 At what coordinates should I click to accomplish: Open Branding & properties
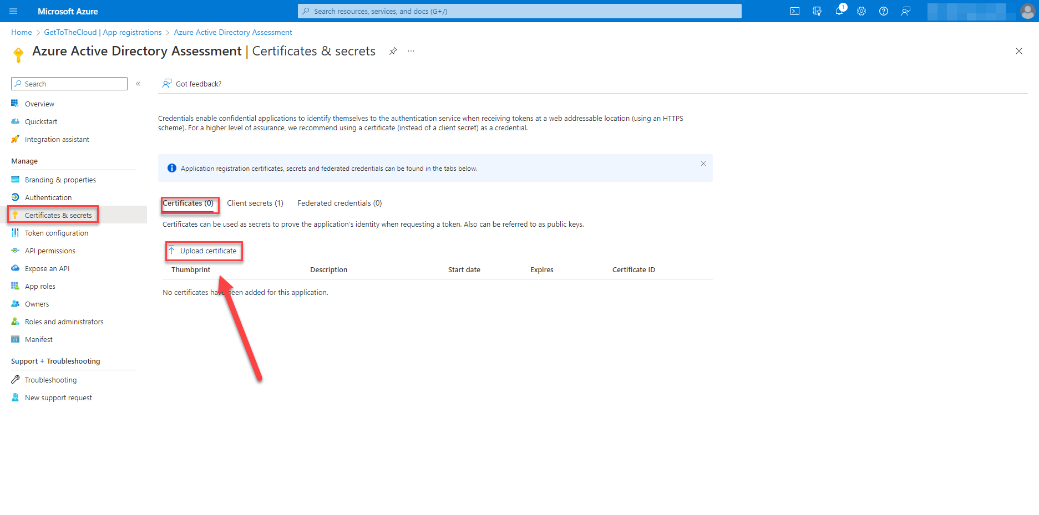[60, 180]
